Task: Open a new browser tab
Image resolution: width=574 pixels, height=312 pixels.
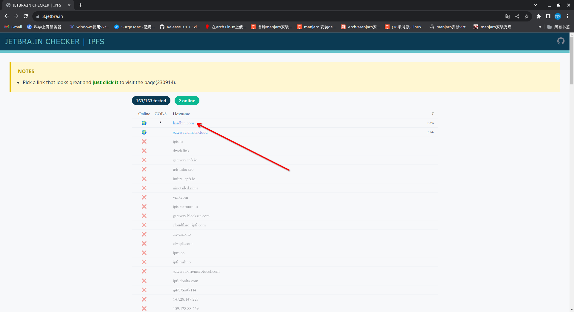Action: [81, 5]
